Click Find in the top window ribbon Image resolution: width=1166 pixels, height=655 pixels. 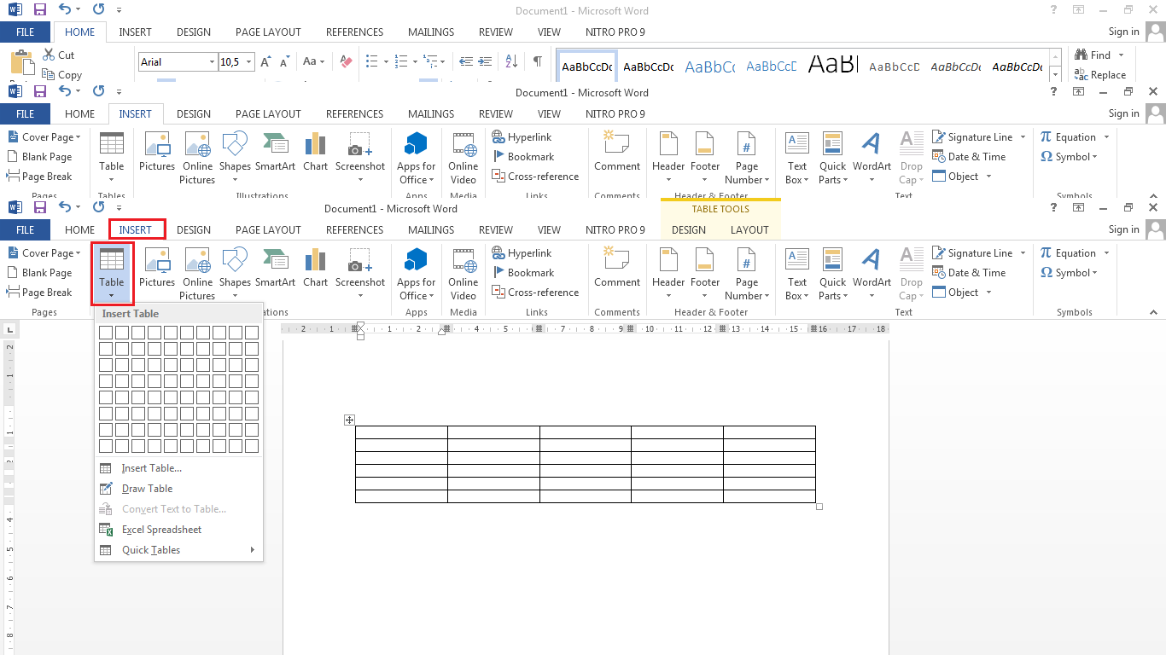point(1093,55)
